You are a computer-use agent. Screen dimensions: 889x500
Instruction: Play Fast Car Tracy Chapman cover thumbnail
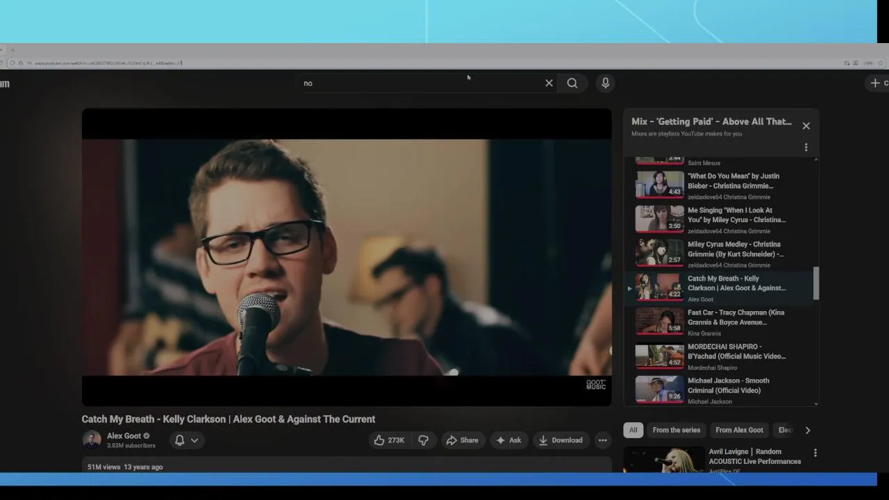pyautogui.click(x=660, y=321)
